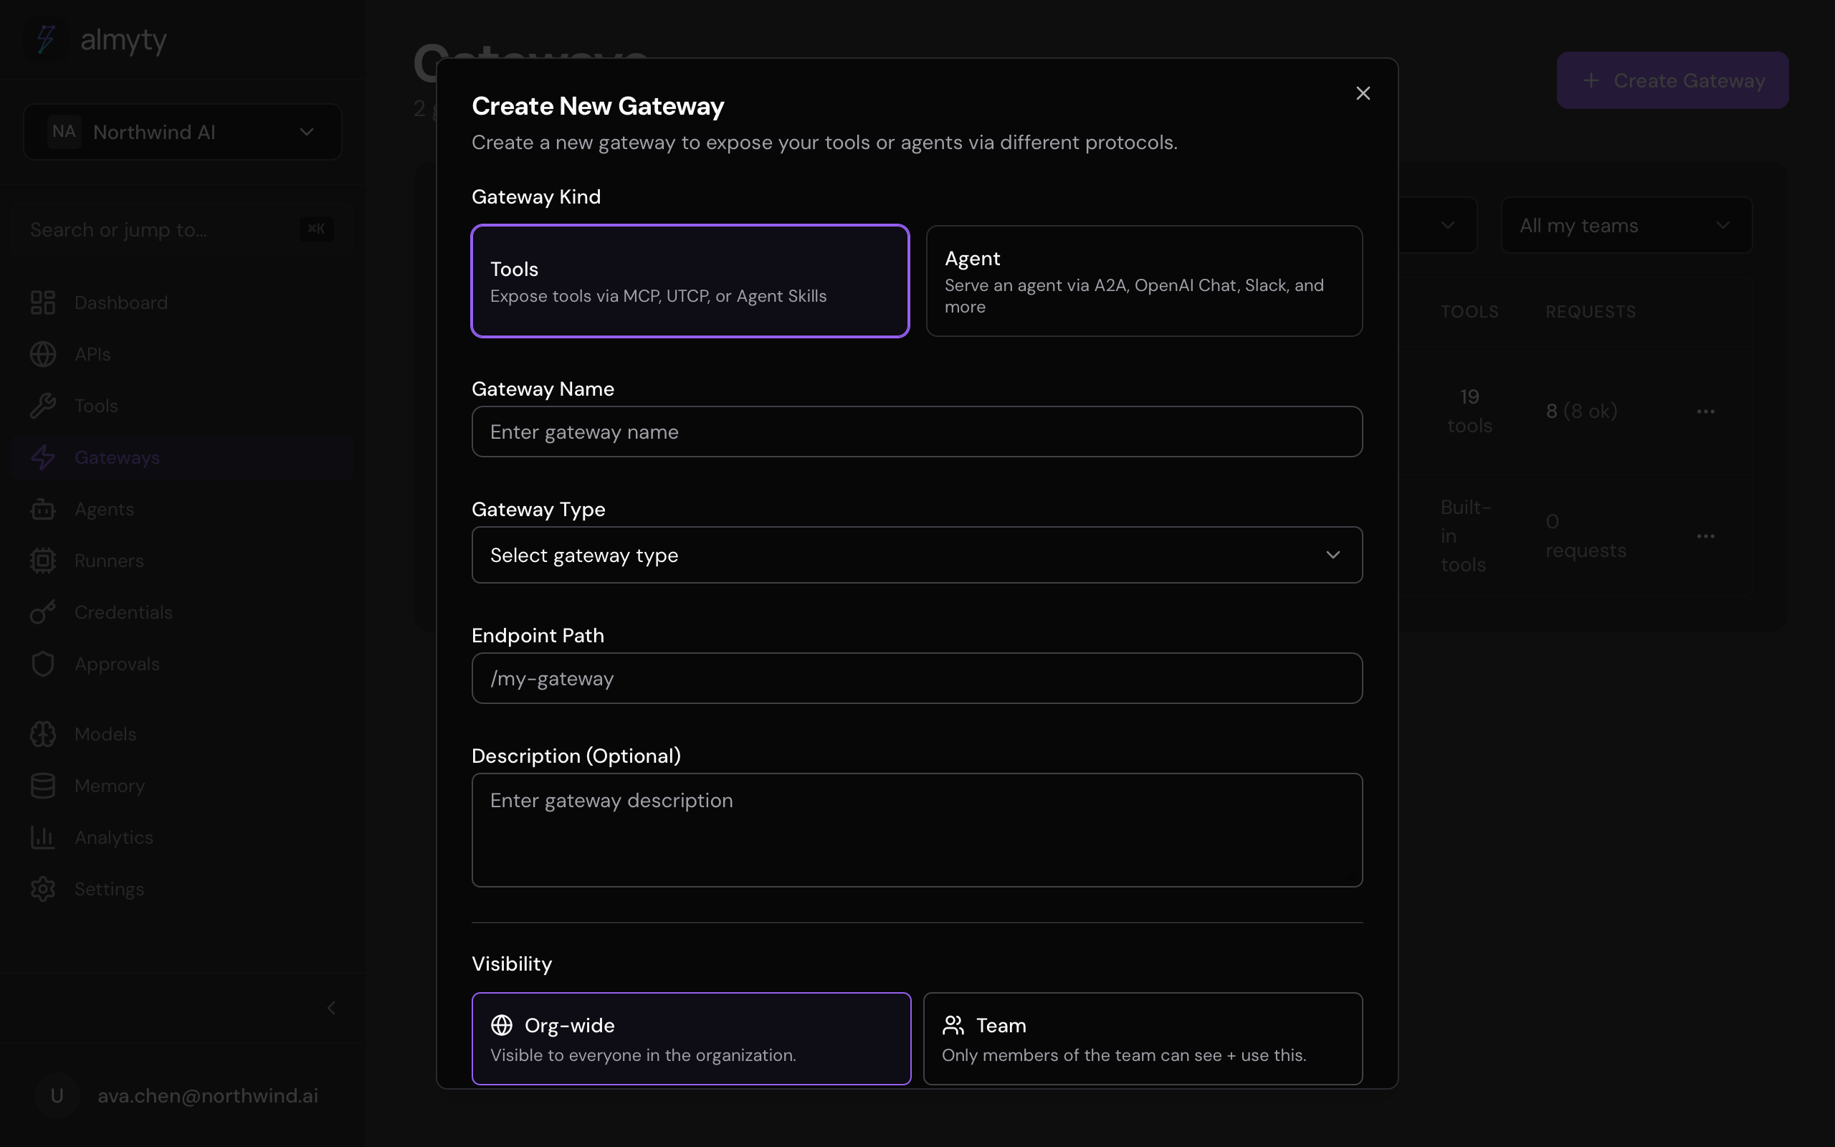Click the Built-in tools cell
This screenshot has width=1835, height=1147.
1465,536
